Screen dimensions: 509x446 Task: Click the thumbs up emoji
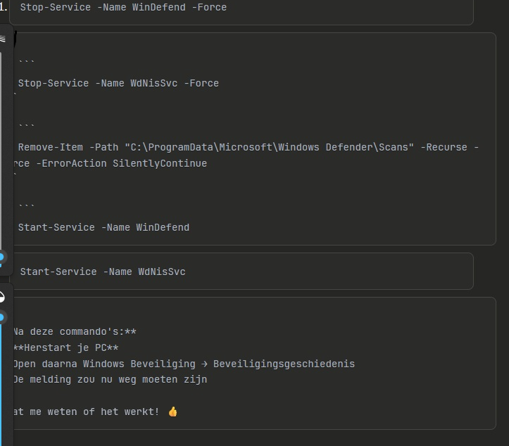click(173, 412)
